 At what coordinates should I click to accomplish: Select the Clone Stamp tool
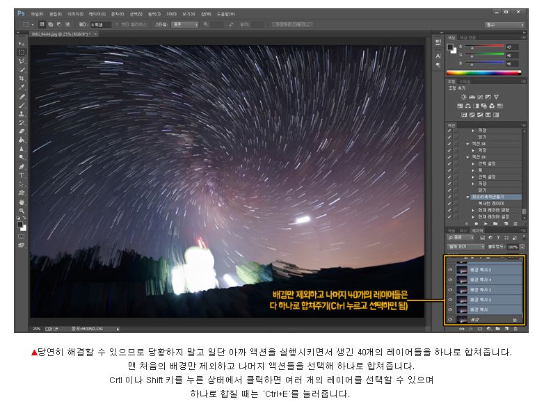[22, 114]
